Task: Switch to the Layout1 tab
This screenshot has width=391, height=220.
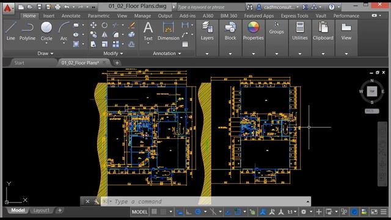Action: (x=42, y=210)
